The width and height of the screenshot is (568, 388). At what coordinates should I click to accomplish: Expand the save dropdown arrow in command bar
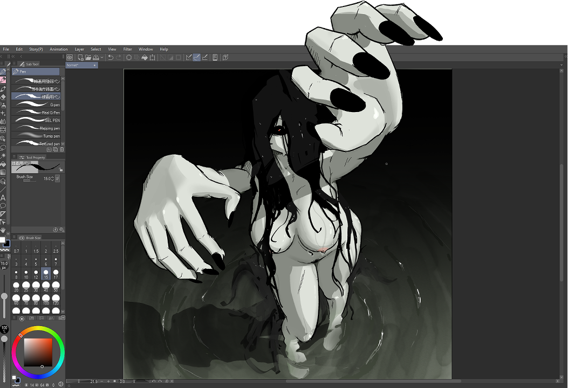coord(101,57)
